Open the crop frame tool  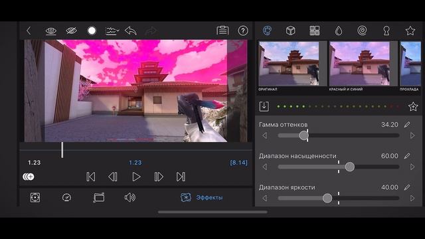coord(99,198)
